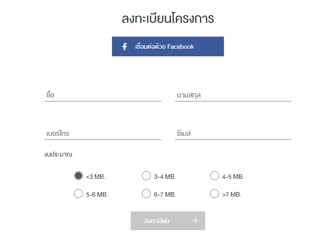This screenshot has height=240, width=335.
Task: Click the ลงทะเบียนโครงการ page heading
Action: click(x=168, y=18)
